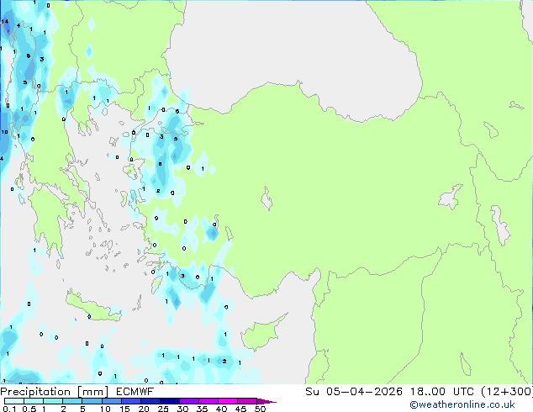This screenshot has width=533, height=412.
Task: Click the "35" legend scale value
Action: [x=202, y=409]
